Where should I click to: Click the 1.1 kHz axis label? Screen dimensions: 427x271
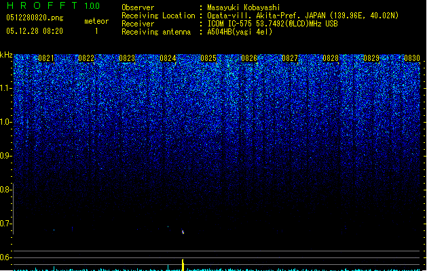click(5, 88)
